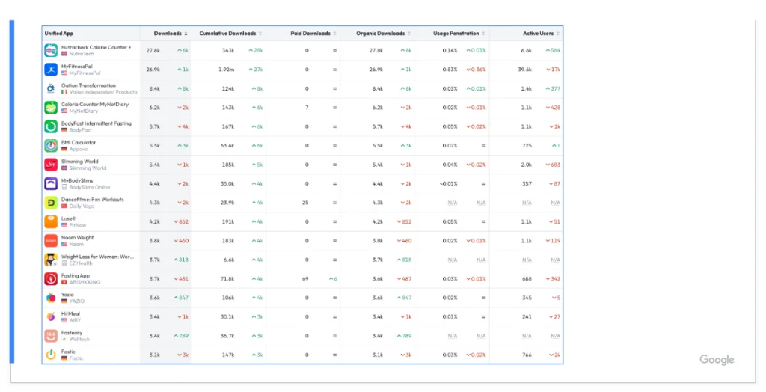Click the Unified App column header

(x=59, y=34)
